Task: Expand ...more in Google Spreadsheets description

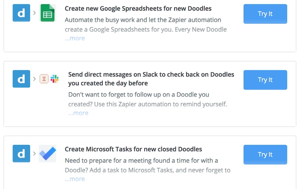Action: coord(75,38)
